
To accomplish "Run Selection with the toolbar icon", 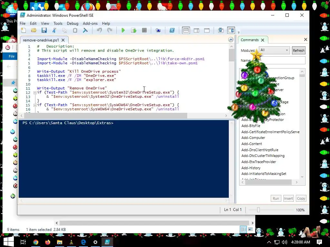I will point(134,30).
